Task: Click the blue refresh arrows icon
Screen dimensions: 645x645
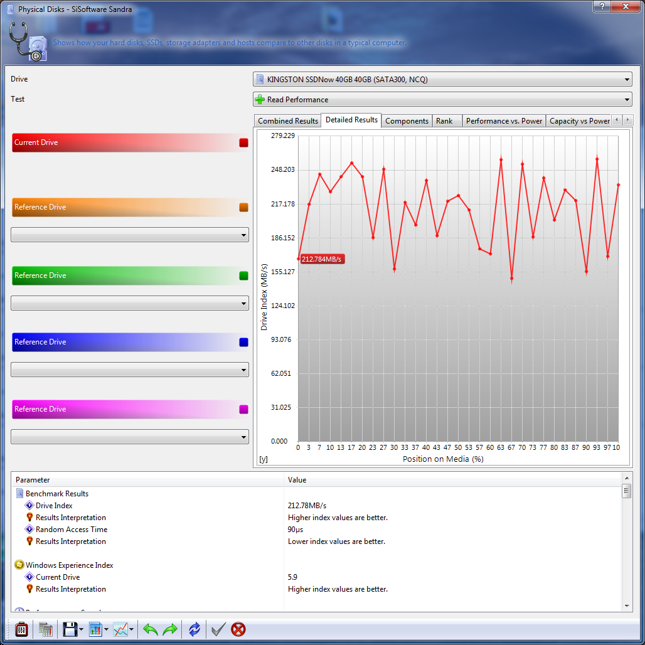Action: click(194, 629)
